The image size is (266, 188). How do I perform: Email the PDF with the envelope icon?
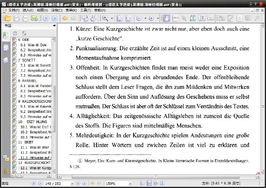[x=34, y=18]
